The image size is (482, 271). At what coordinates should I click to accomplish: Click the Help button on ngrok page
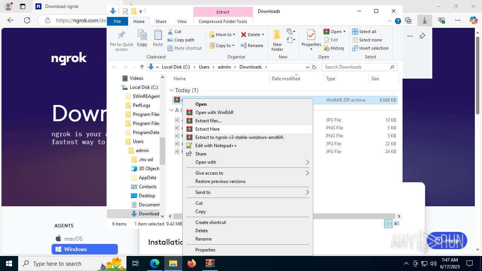(x=447, y=241)
